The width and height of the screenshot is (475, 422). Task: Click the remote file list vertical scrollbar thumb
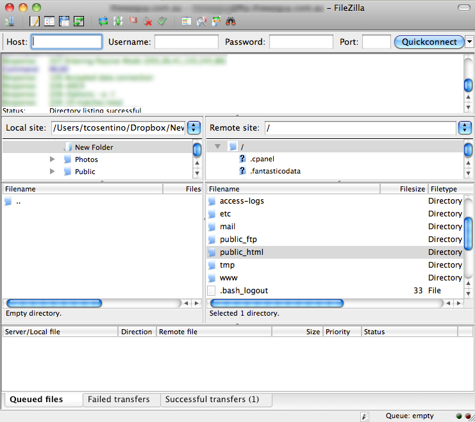468,234
